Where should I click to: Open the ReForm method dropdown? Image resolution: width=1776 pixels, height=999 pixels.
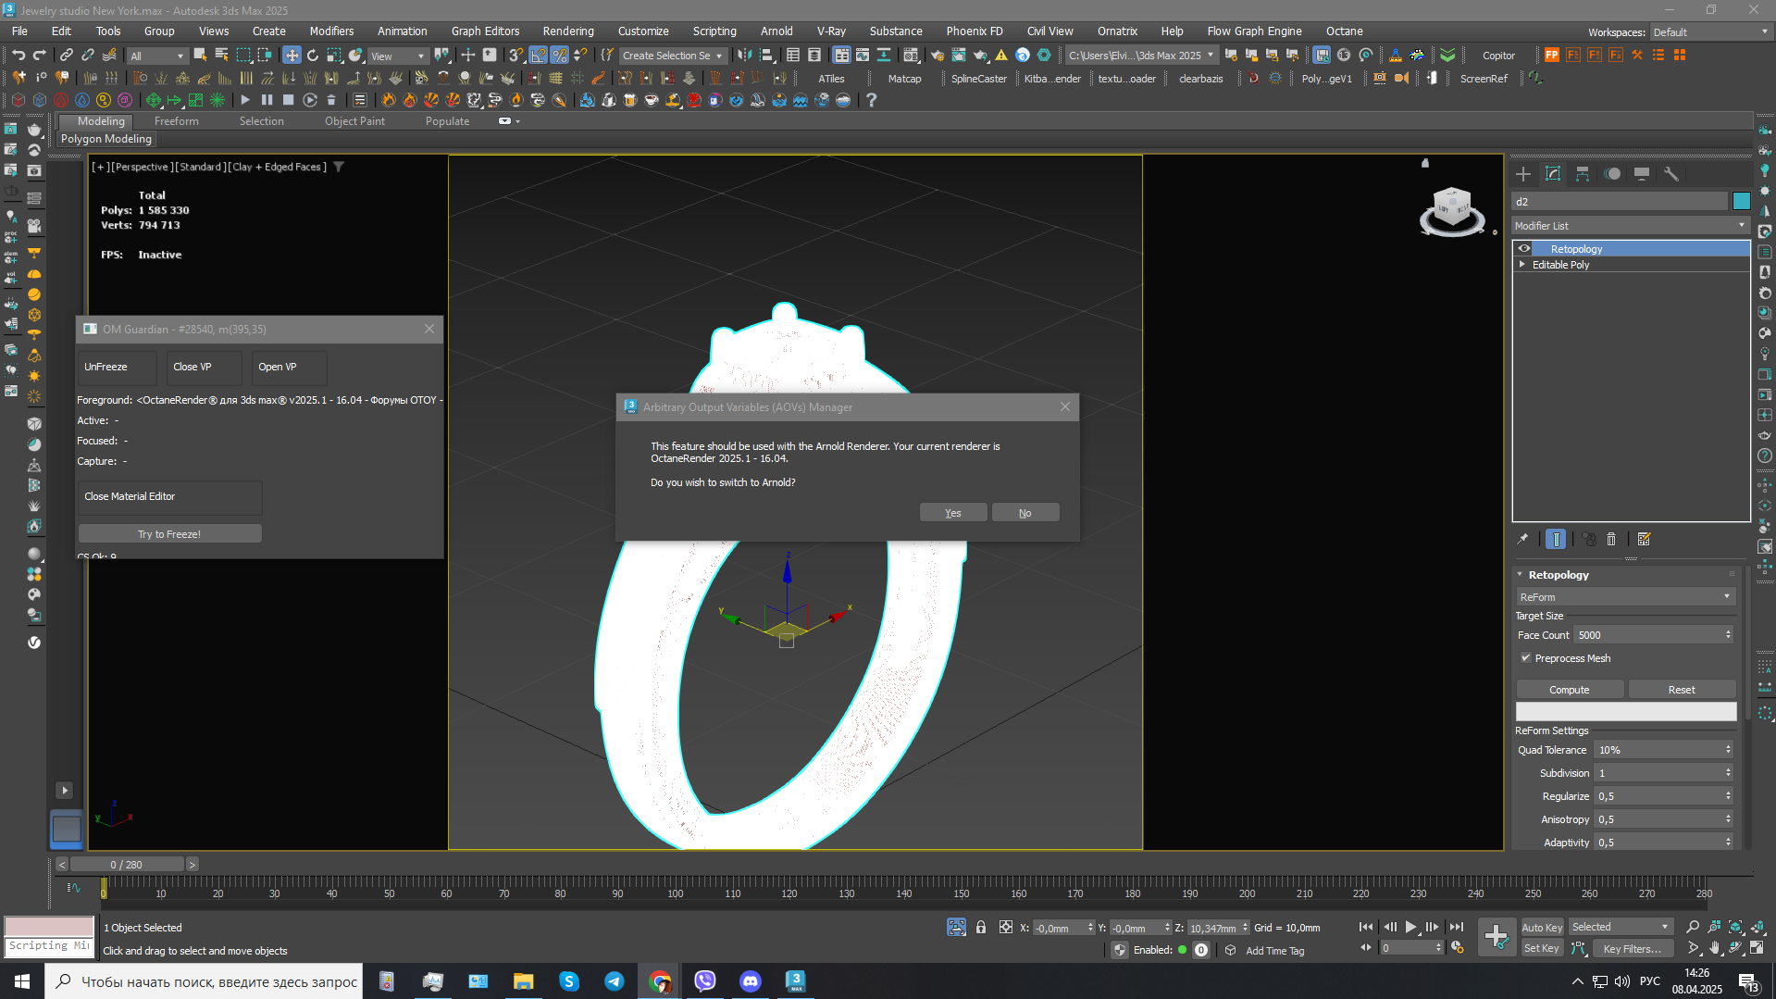1624,597
